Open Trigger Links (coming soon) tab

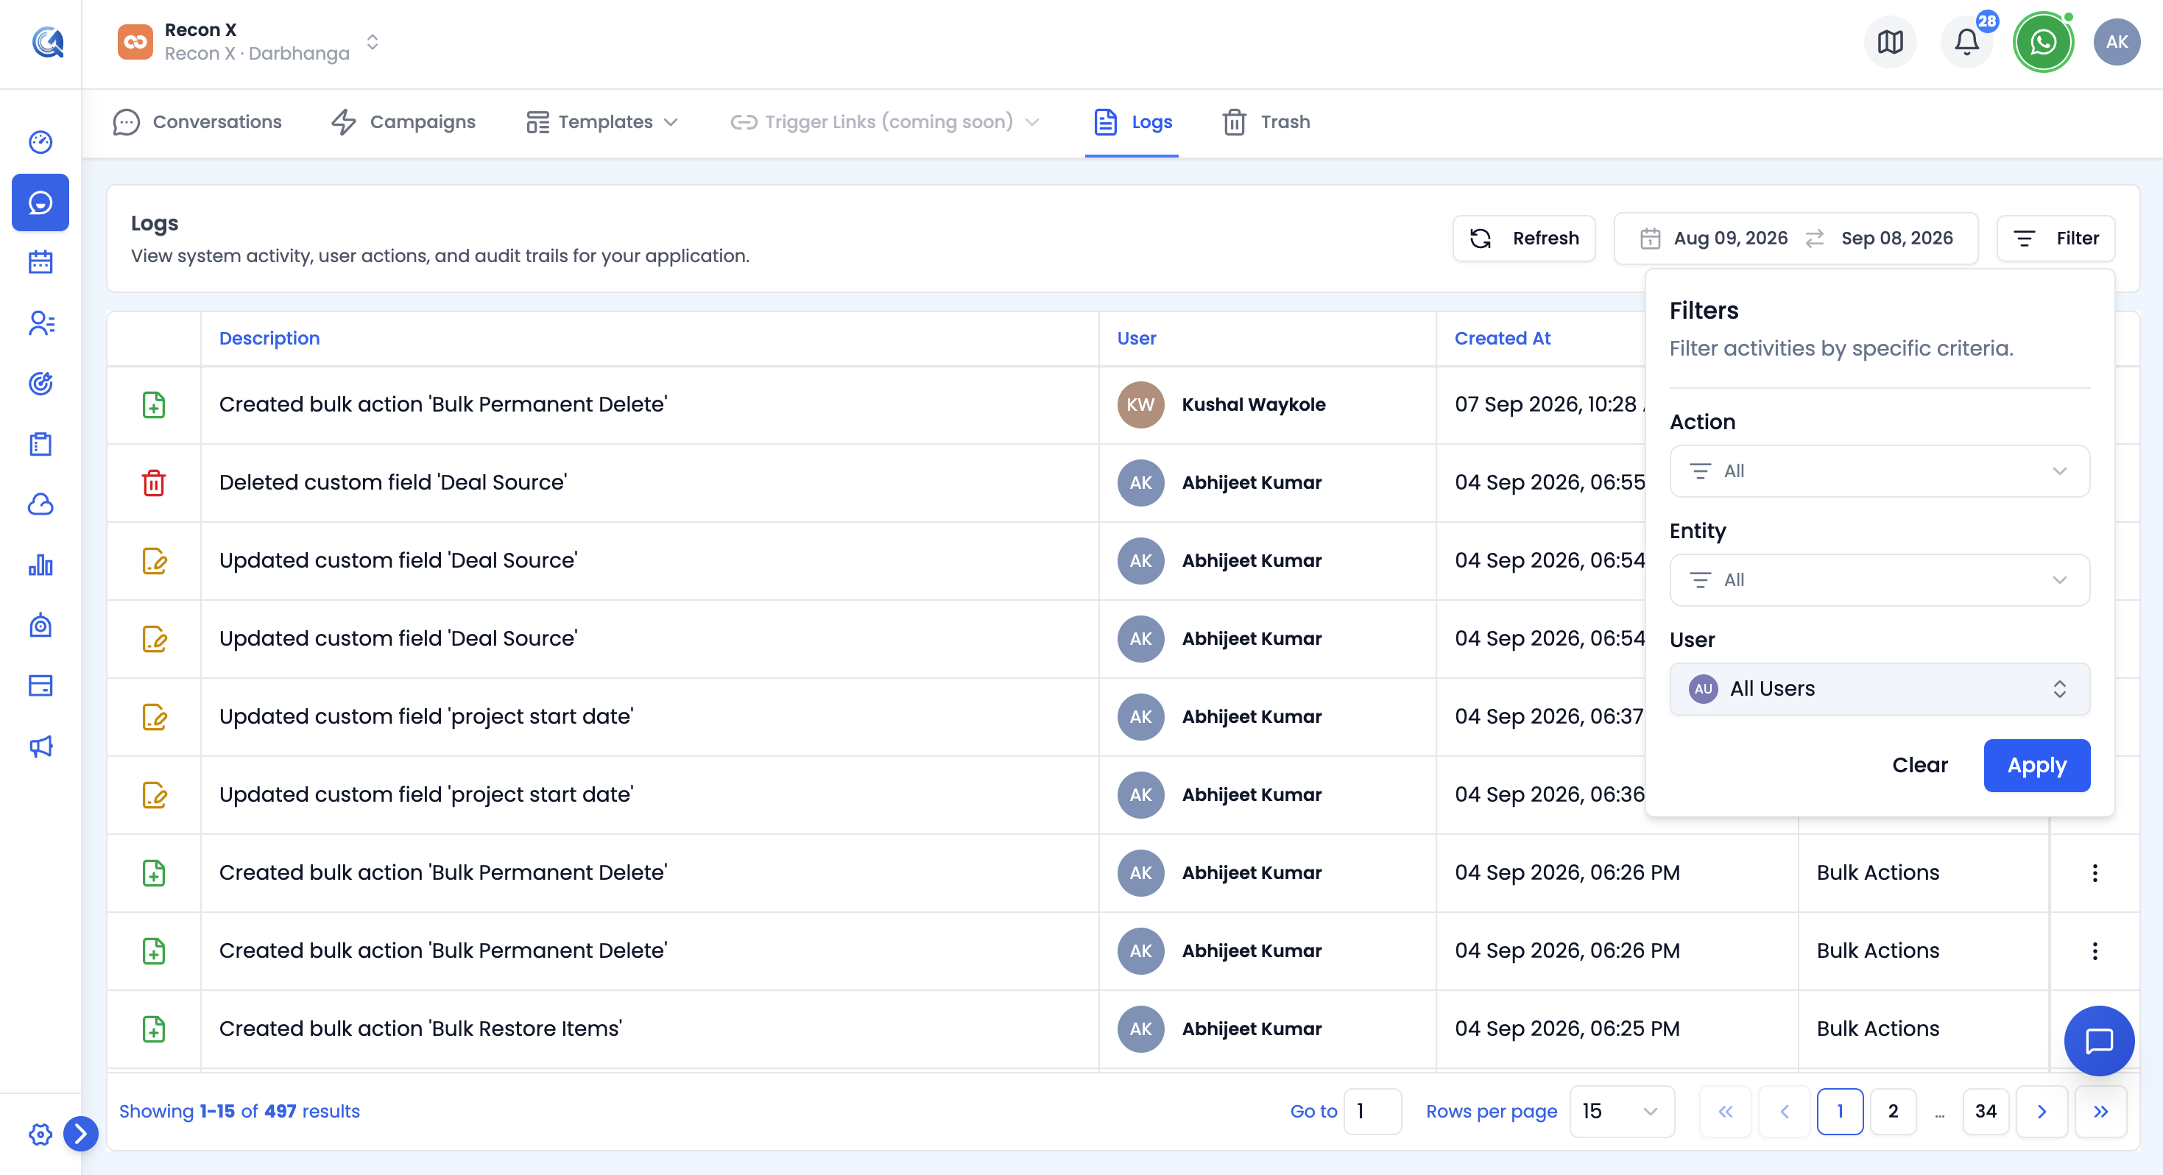[x=885, y=121]
